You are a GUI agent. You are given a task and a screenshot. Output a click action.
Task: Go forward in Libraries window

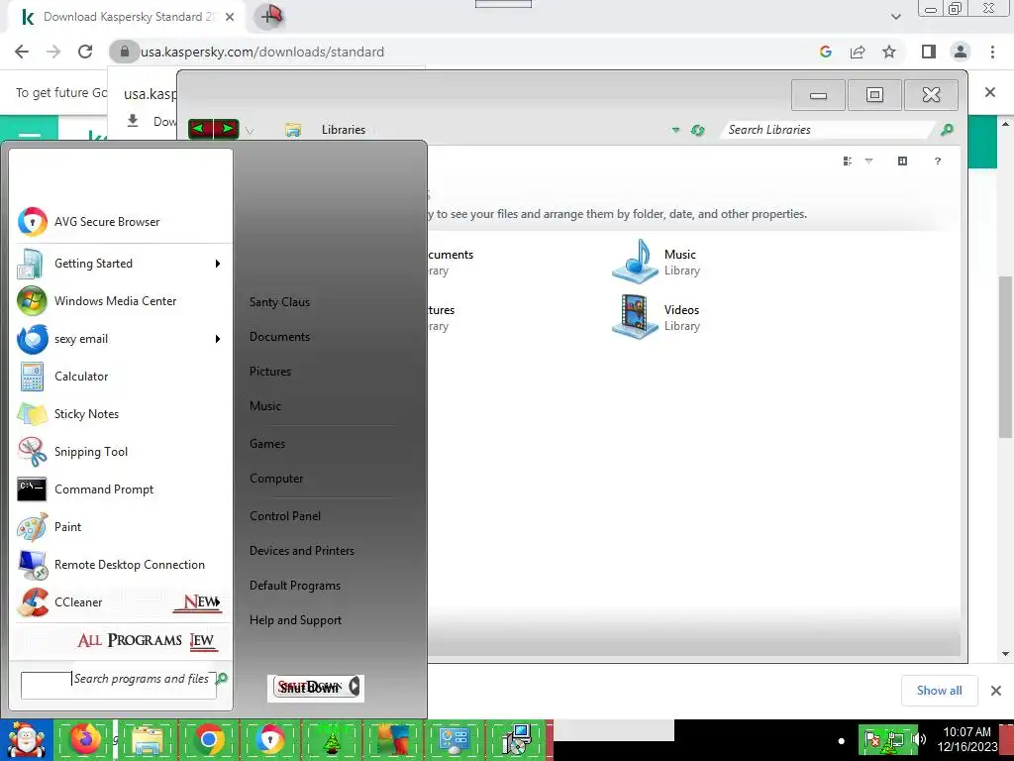227,129
